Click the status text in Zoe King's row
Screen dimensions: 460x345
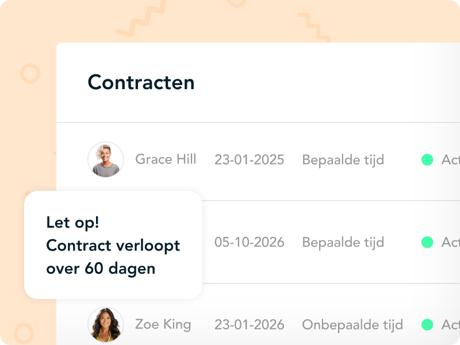pyautogui.click(x=450, y=324)
